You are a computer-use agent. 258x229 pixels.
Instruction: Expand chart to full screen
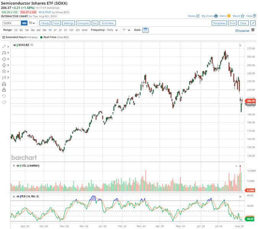pyautogui.click(x=253, y=23)
